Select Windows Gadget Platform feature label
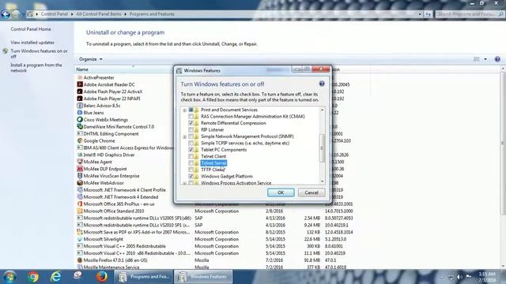The width and height of the screenshot is (506, 284). [x=227, y=177]
